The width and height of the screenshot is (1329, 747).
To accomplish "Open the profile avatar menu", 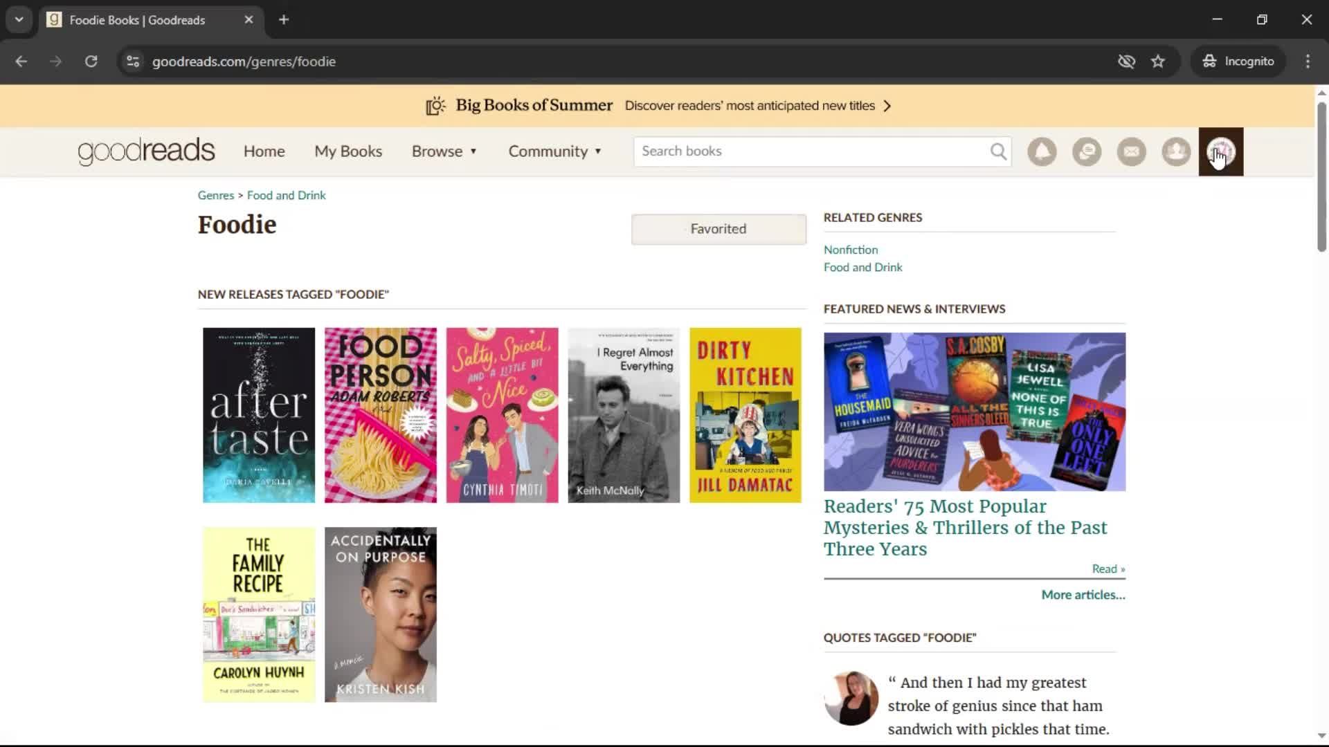I will (1221, 151).
